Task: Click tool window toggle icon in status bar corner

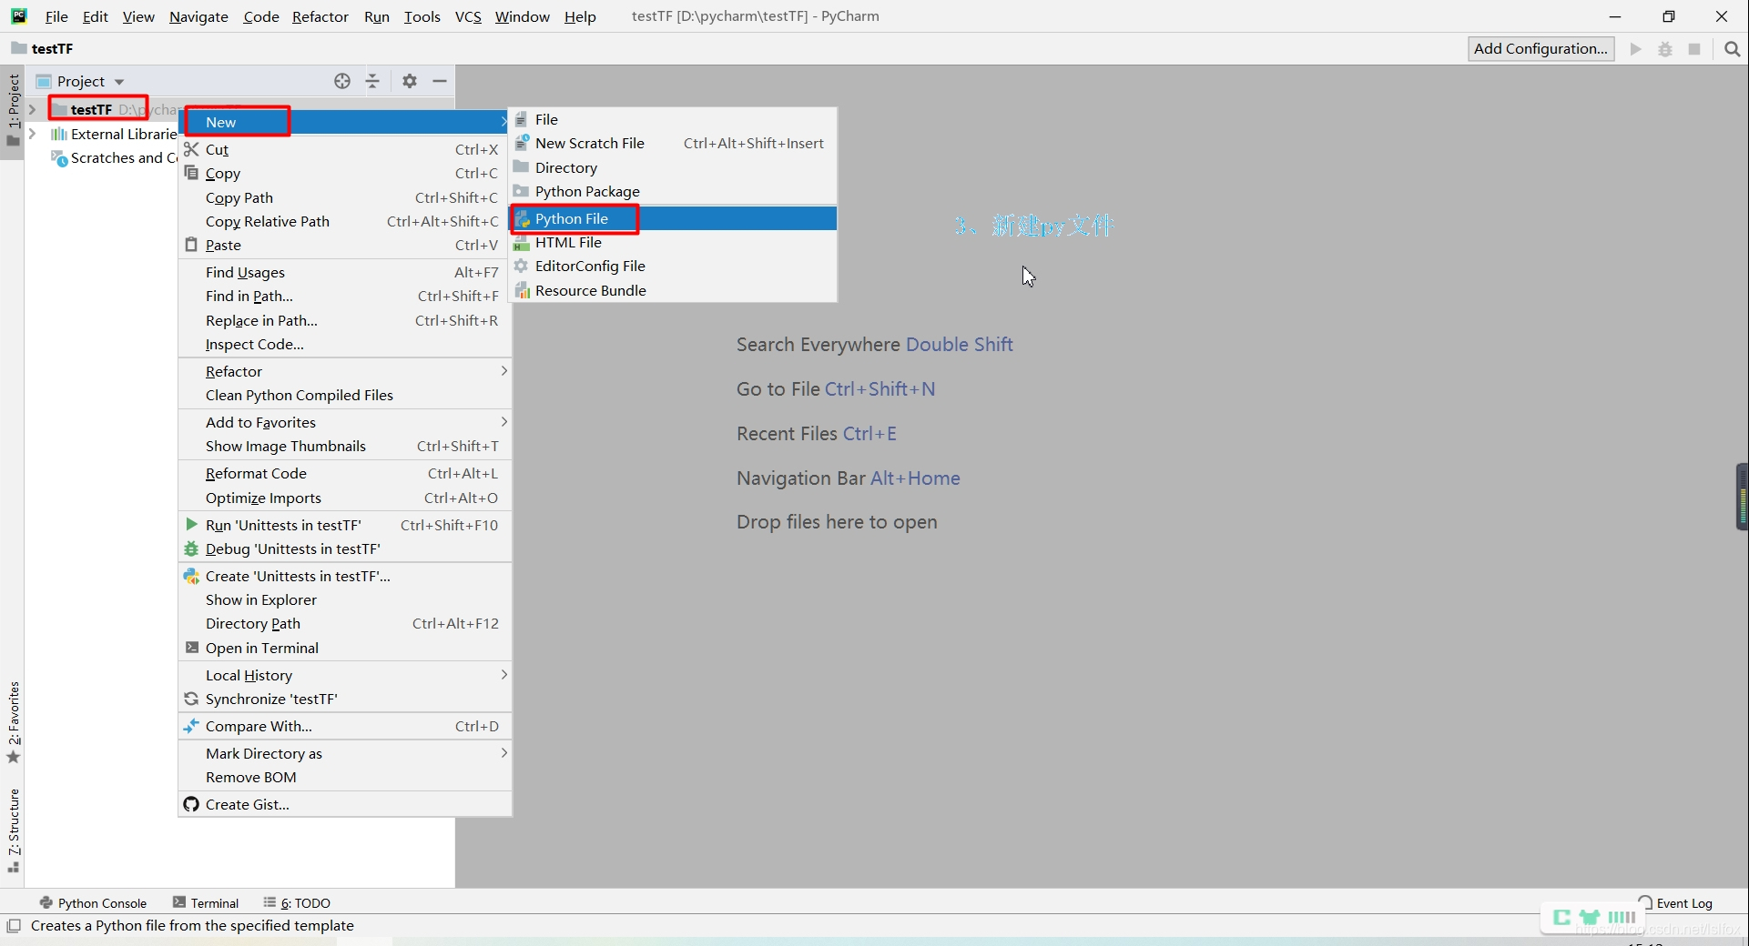Action: [x=14, y=926]
